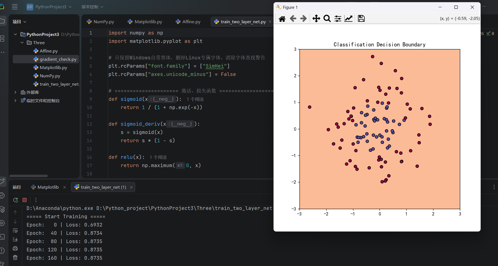Open the edit axis parameters tool in Figure 1
This screenshot has height=266, width=498.
(349, 19)
